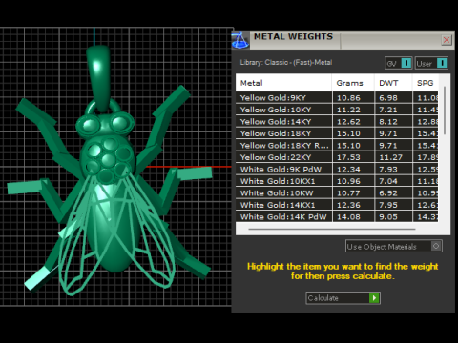
Task: Click the 14.08 grams value
Action: point(348,217)
